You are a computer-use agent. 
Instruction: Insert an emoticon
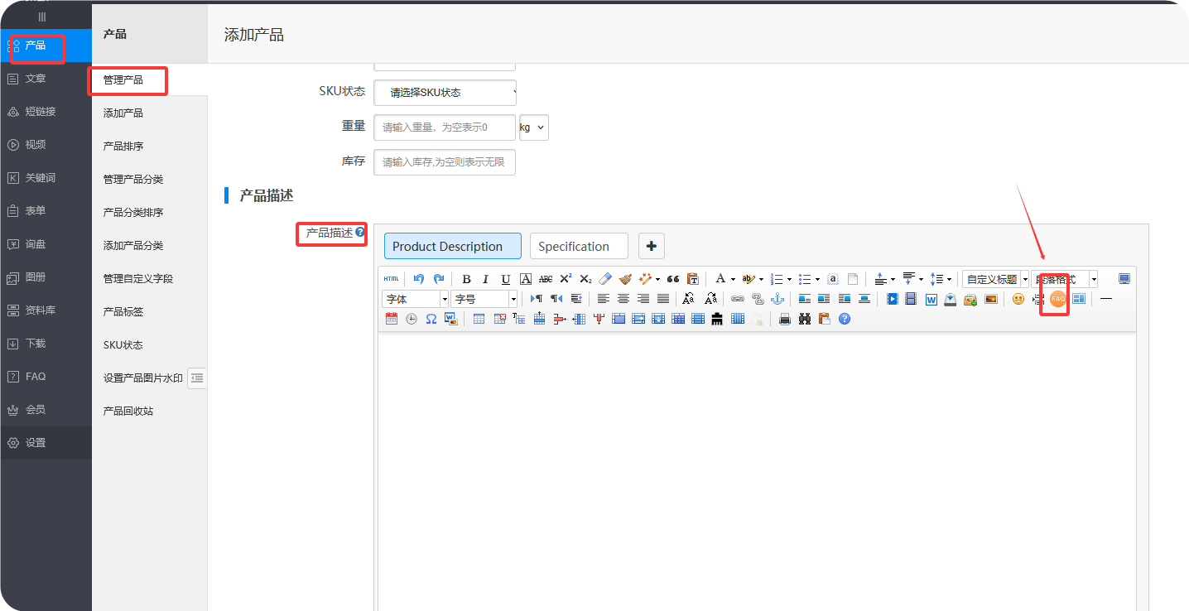[1018, 299]
